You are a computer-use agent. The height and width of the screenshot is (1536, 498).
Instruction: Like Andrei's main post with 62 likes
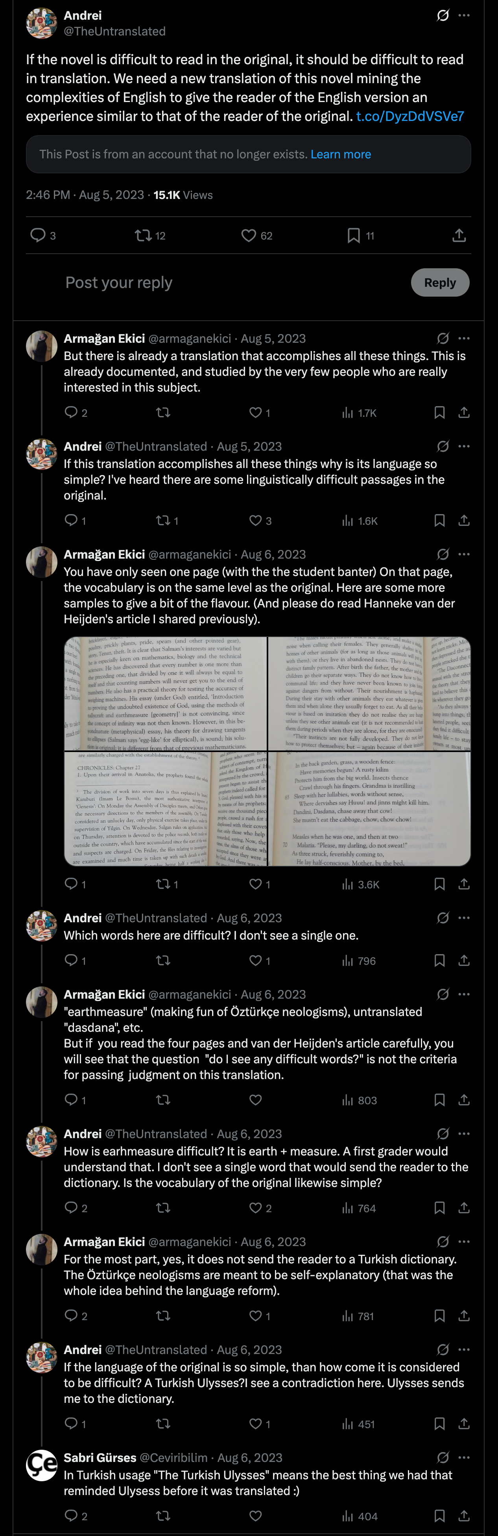[249, 236]
